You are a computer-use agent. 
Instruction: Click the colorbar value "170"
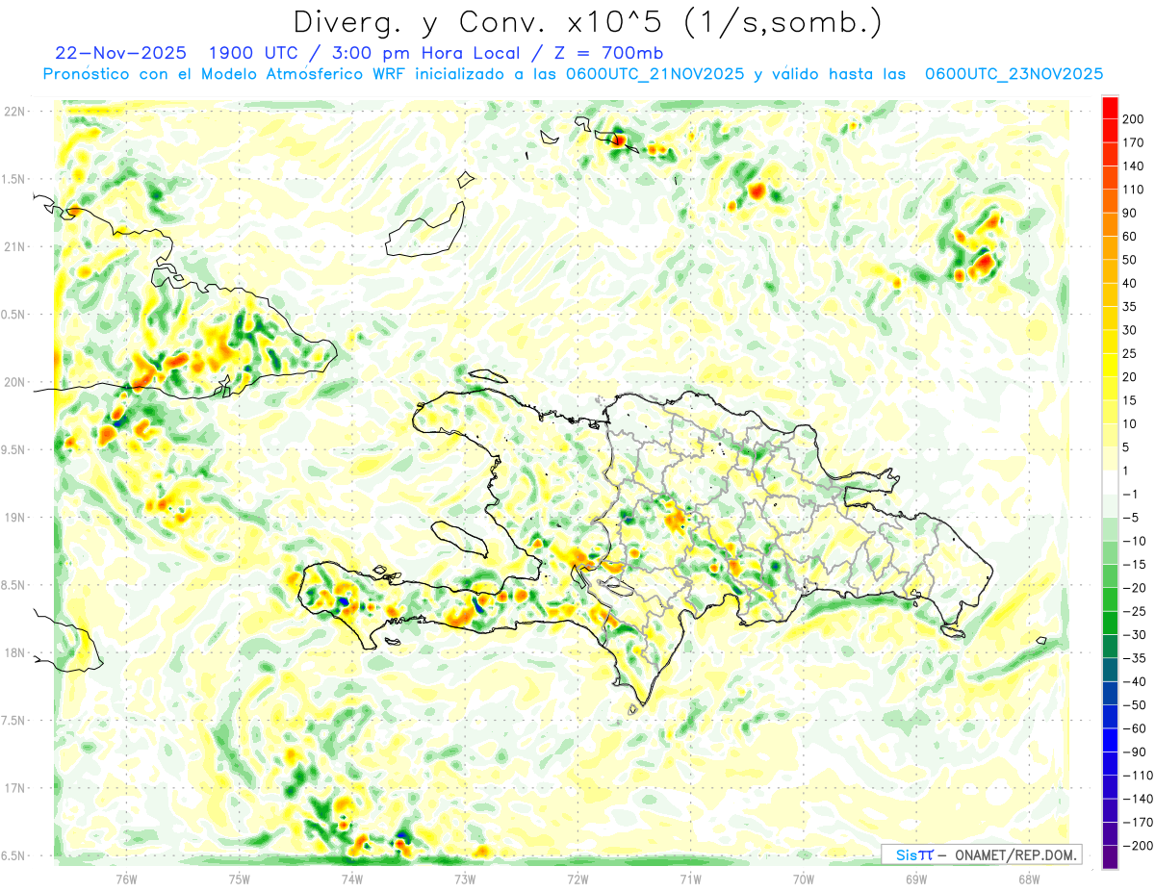(x=1133, y=142)
